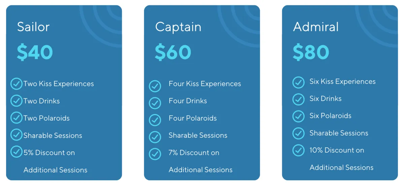This screenshot has width=404, height=185.
Task: Click checkmark icon beside Two Polaroids
Action: click(16, 118)
